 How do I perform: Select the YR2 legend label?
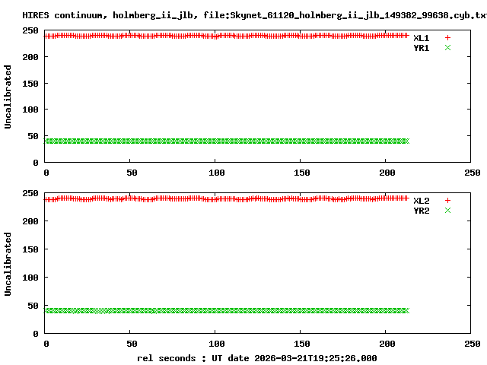[421, 211]
